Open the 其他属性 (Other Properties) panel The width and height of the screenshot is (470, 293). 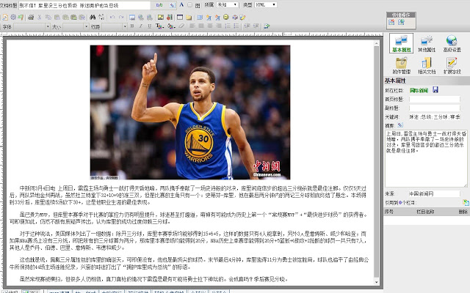427,44
